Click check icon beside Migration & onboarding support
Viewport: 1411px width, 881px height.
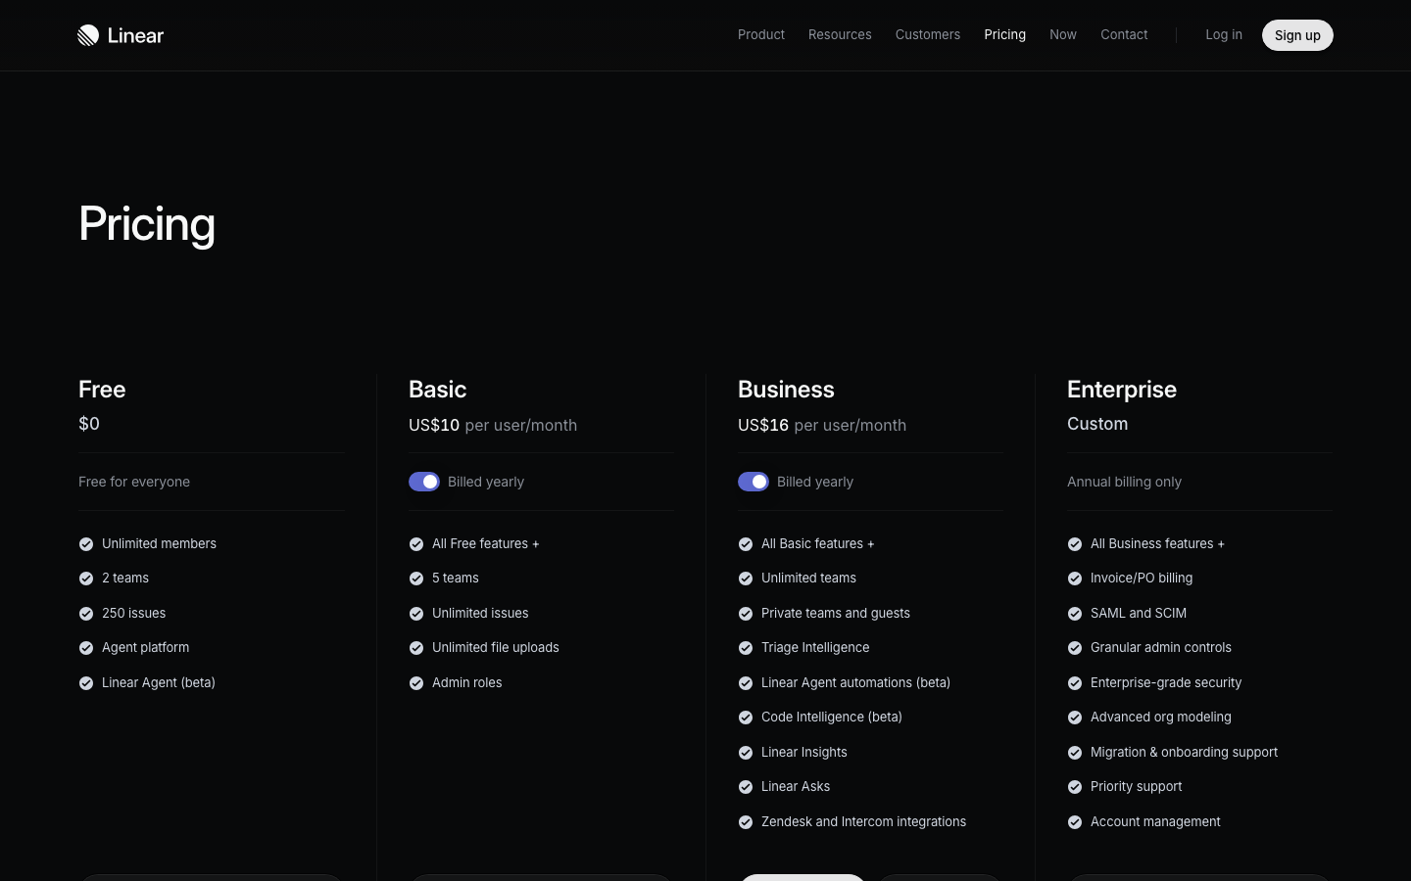click(1075, 753)
